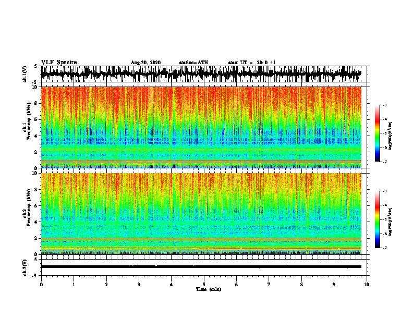
Task: Click time axis tick label "9"
Action: click(x=334, y=285)
